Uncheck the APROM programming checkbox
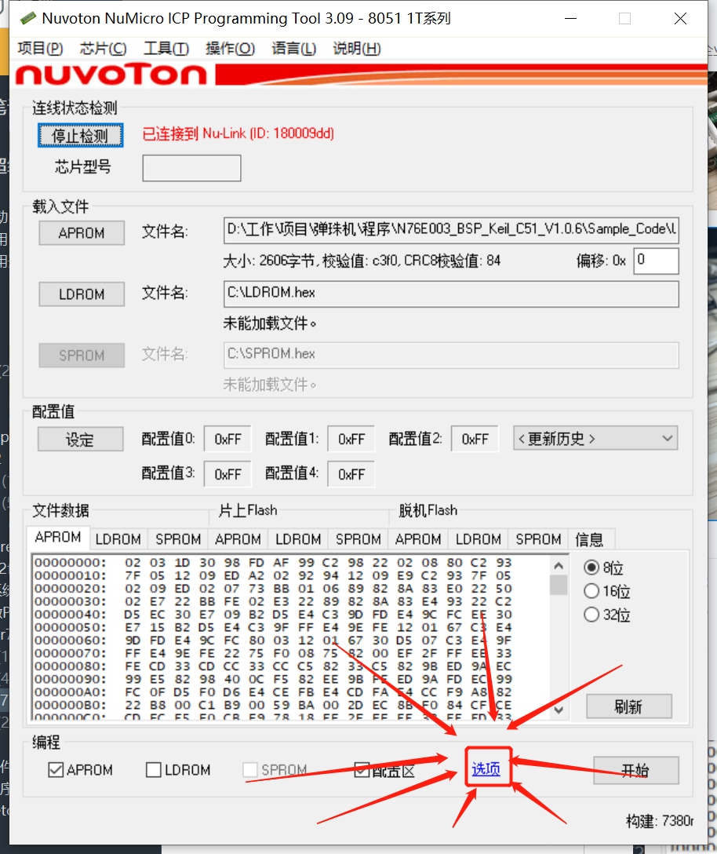 click(56, 769)
